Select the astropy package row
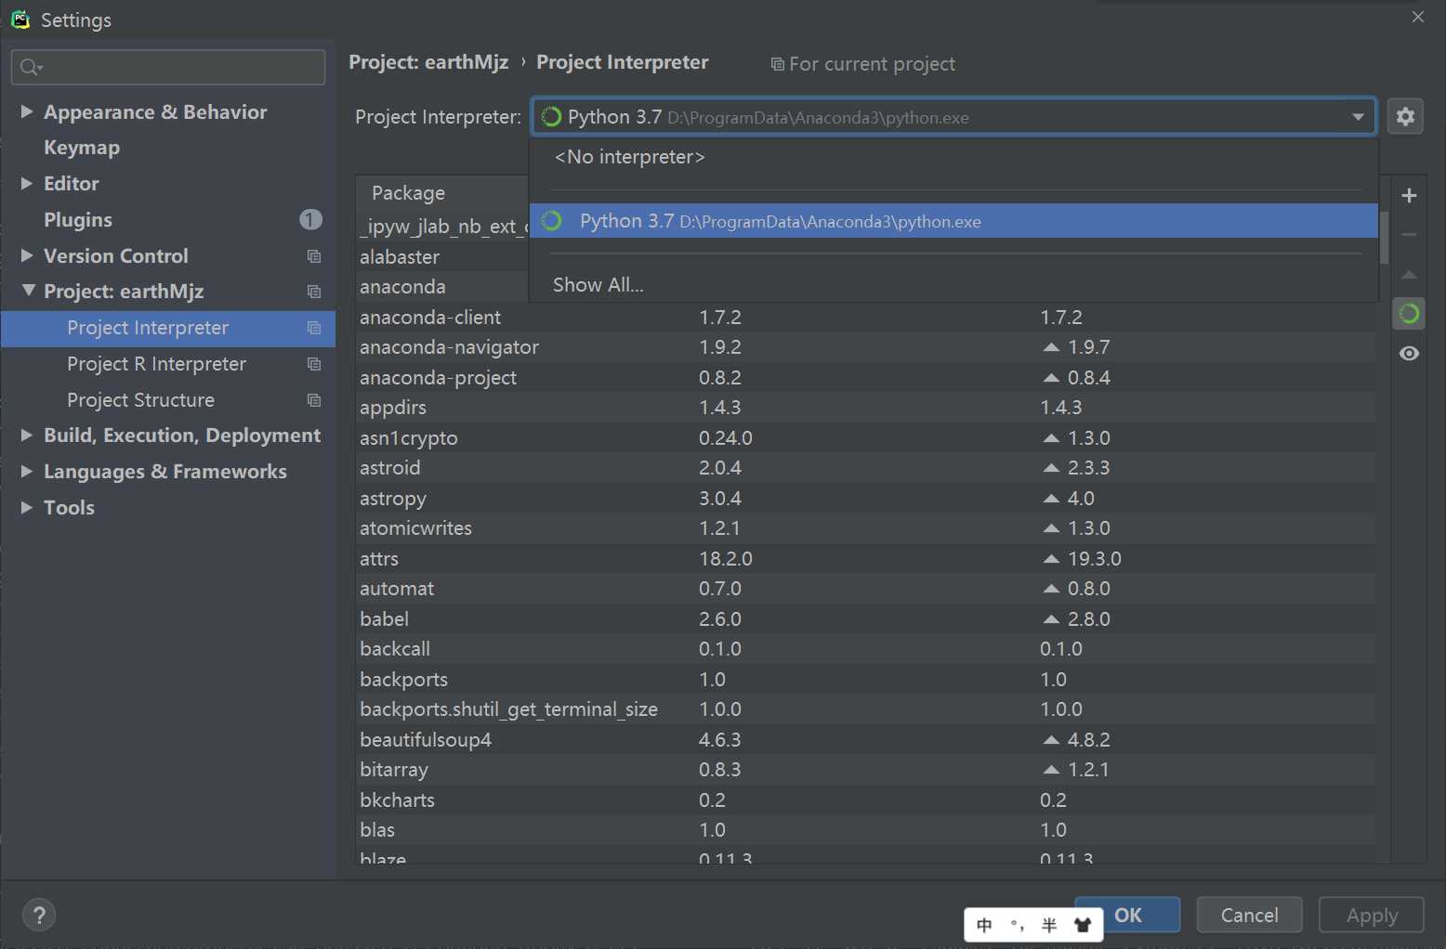 click(865, 499)
